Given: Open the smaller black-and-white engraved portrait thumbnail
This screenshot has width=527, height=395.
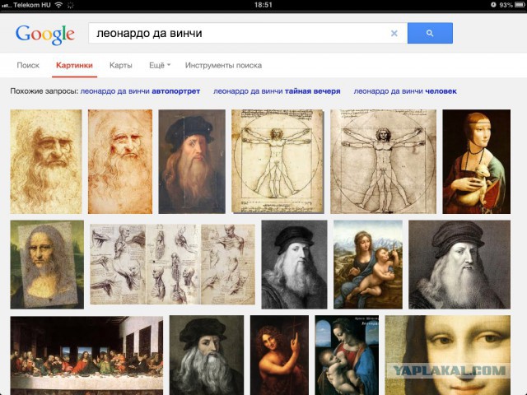Looking at the screenshot, I should tap(294, 265).
